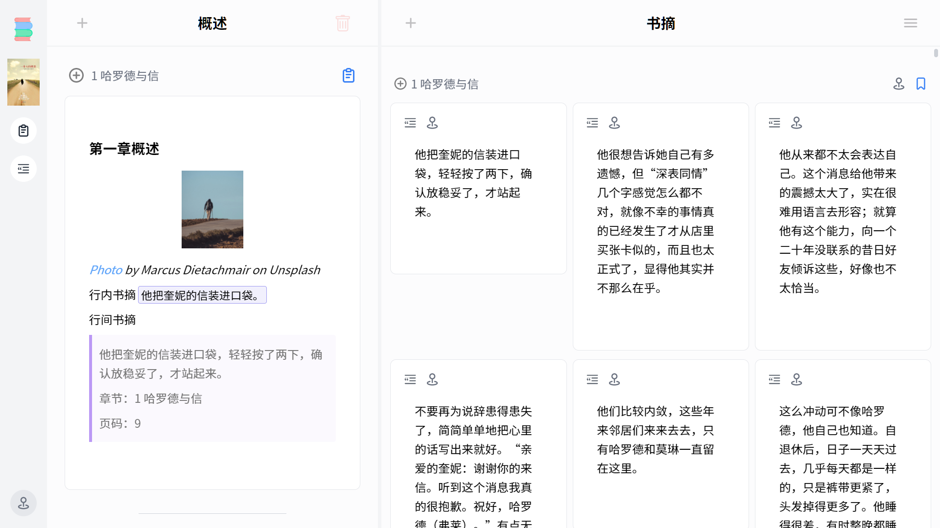This screenshot has height=528, width=940.
Task: Click pin icon on card 他从来都不太会表达自己
Action: pos(797,123)
